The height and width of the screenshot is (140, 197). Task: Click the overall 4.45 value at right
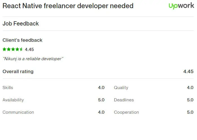pyautogui.click(x=188, y=71)
